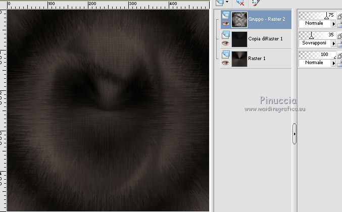Image resolution: width=342 pixels, height=212 pixels.
Task: Click layer type icon of Copia diRaster 1
Action: (x=225, y=35)
